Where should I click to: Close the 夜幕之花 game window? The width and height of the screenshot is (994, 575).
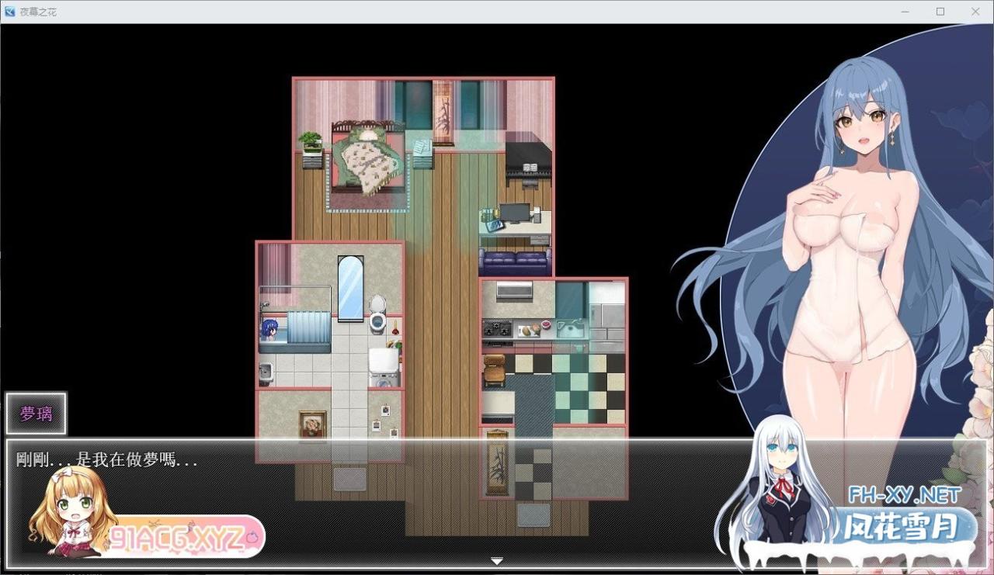coord(976,12)
